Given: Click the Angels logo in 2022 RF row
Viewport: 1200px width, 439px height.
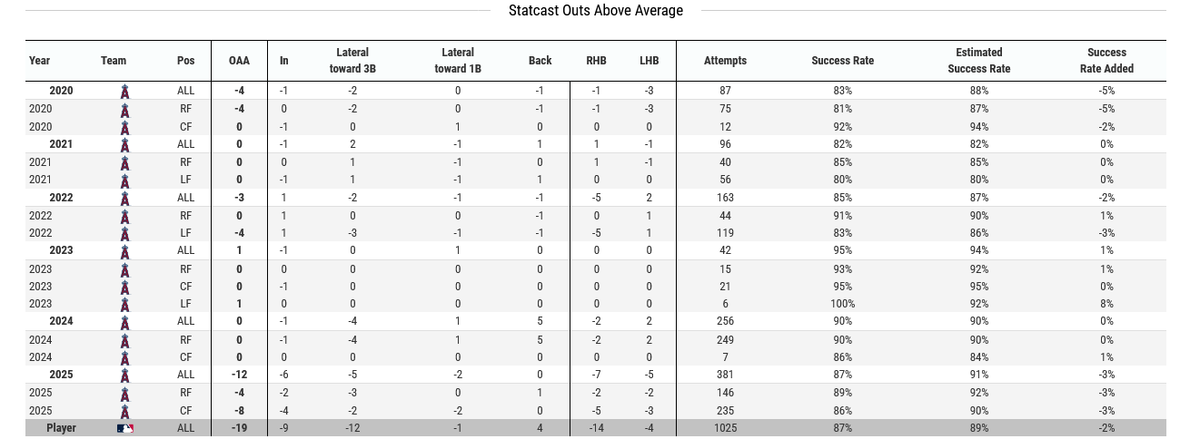Looking at the screenshot, I should pyautogui.click(x=125, y=216).
